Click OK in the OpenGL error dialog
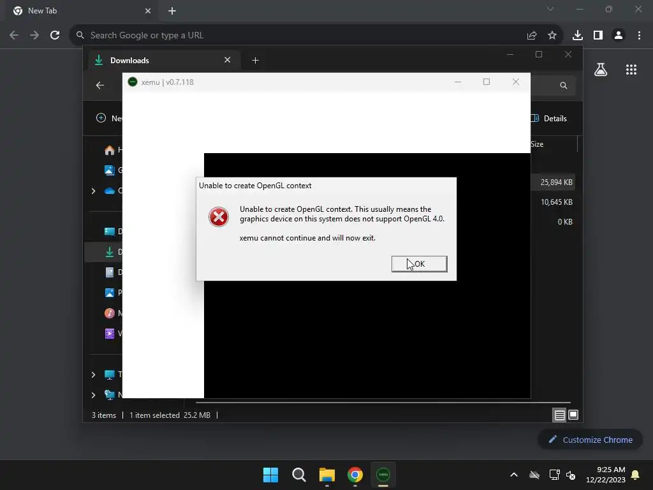This screenshot has height=490, width=653. point(420,264)
